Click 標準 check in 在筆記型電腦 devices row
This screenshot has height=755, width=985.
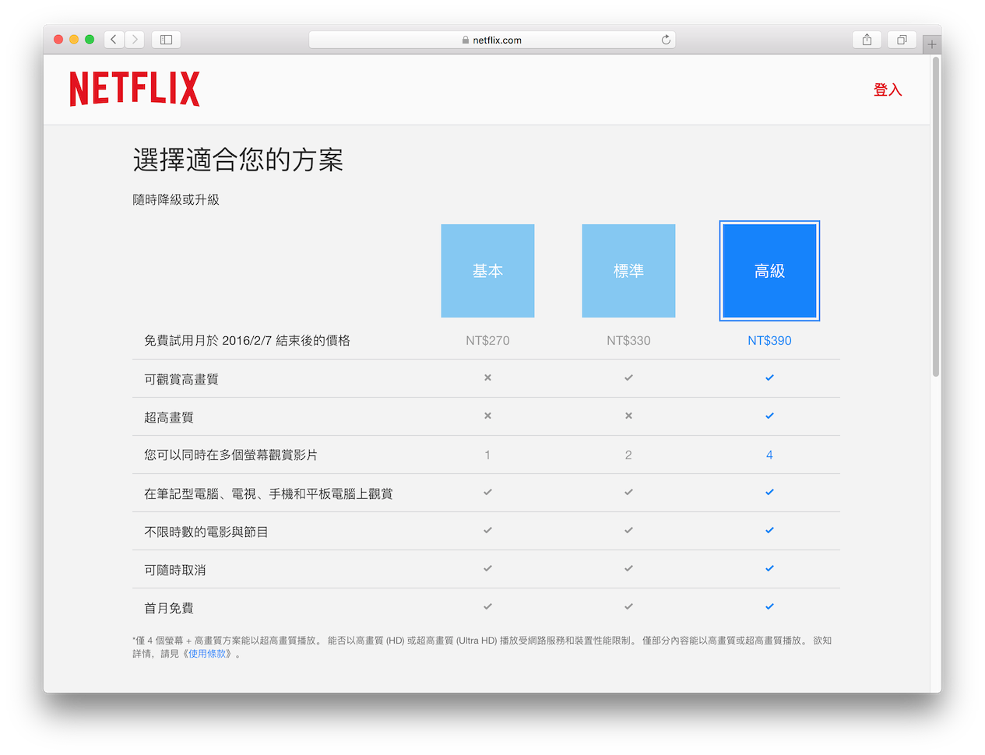pos(628,492)
